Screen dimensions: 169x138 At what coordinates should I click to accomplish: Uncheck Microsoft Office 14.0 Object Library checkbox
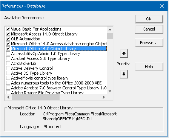pos(8,49)
